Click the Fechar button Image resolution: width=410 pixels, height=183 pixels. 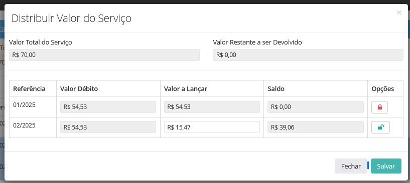(351, 166)
